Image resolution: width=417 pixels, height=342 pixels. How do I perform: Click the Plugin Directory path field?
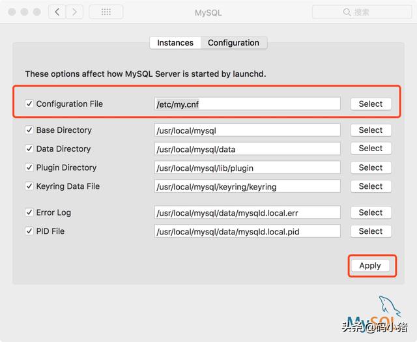coord(248,167)
